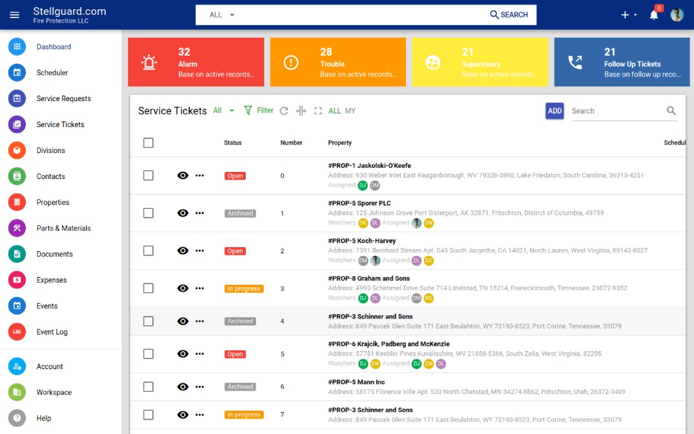Open Service Requests in the sidebar
694x434 pixels.
pos(64,99)
